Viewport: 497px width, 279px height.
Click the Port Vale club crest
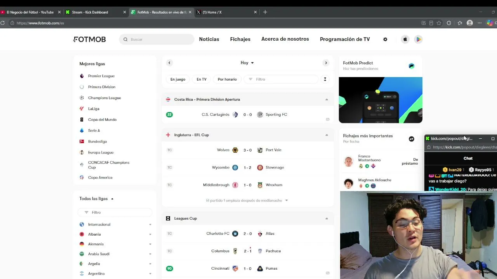point(260,150)
